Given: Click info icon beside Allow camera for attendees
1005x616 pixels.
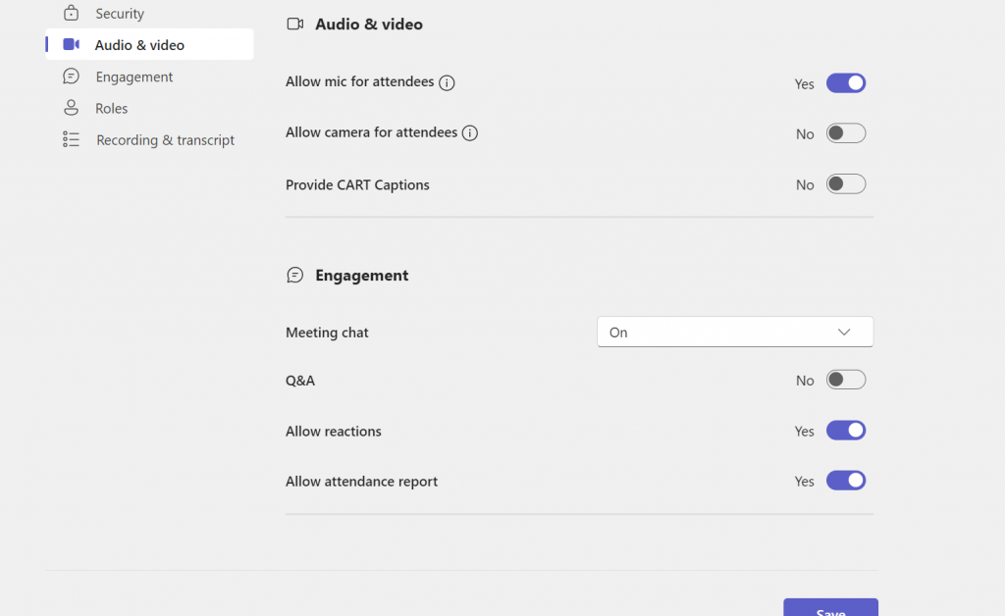Looking at the screenshot, I should pos(470,133).
